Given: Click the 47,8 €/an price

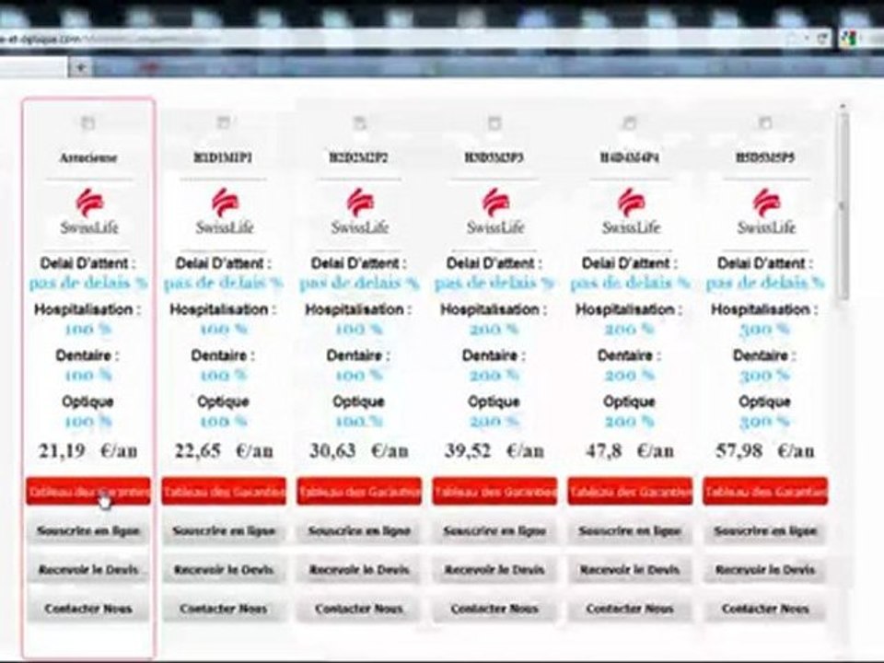Looking at the screenshot, I should click(630, 451).
